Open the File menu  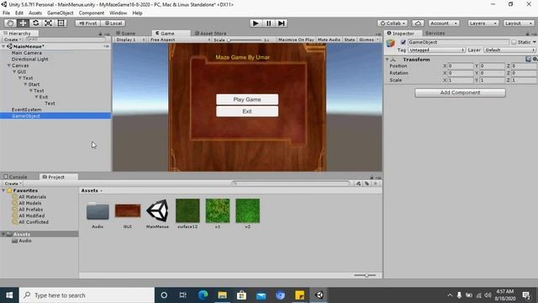point(6,13)
